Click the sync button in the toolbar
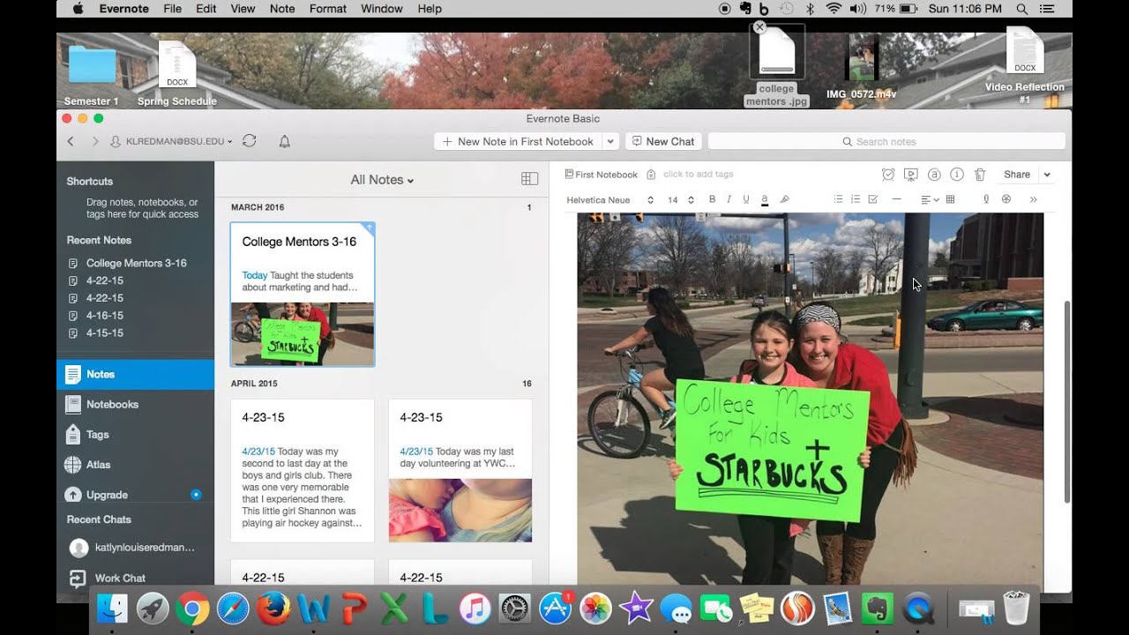 click(250, 141)
